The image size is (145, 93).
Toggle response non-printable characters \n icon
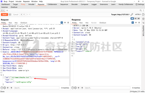[x=136, y=23]
